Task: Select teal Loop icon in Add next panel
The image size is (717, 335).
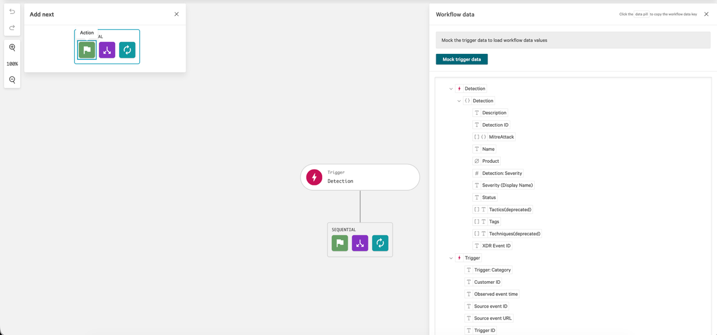Action: [127, 50]
